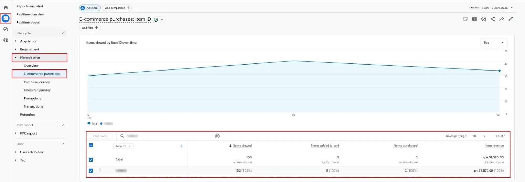
Task: Open the Advertising icon in left rail
Action: click(6, 40)
